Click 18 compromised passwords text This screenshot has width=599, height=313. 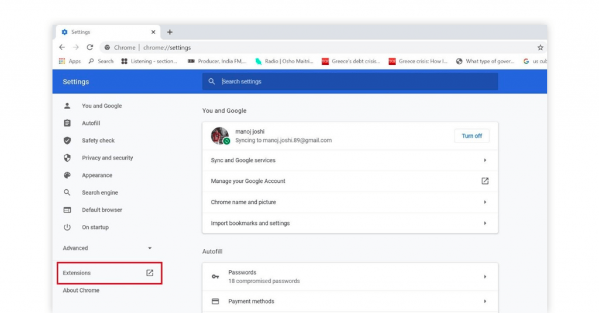264,281
